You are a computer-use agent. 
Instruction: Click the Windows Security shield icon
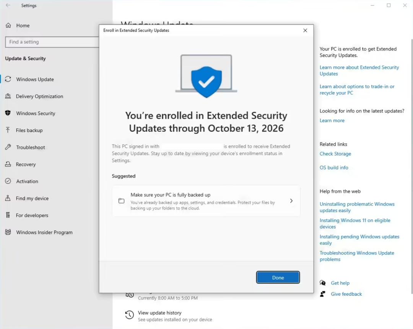coord(8,113)
